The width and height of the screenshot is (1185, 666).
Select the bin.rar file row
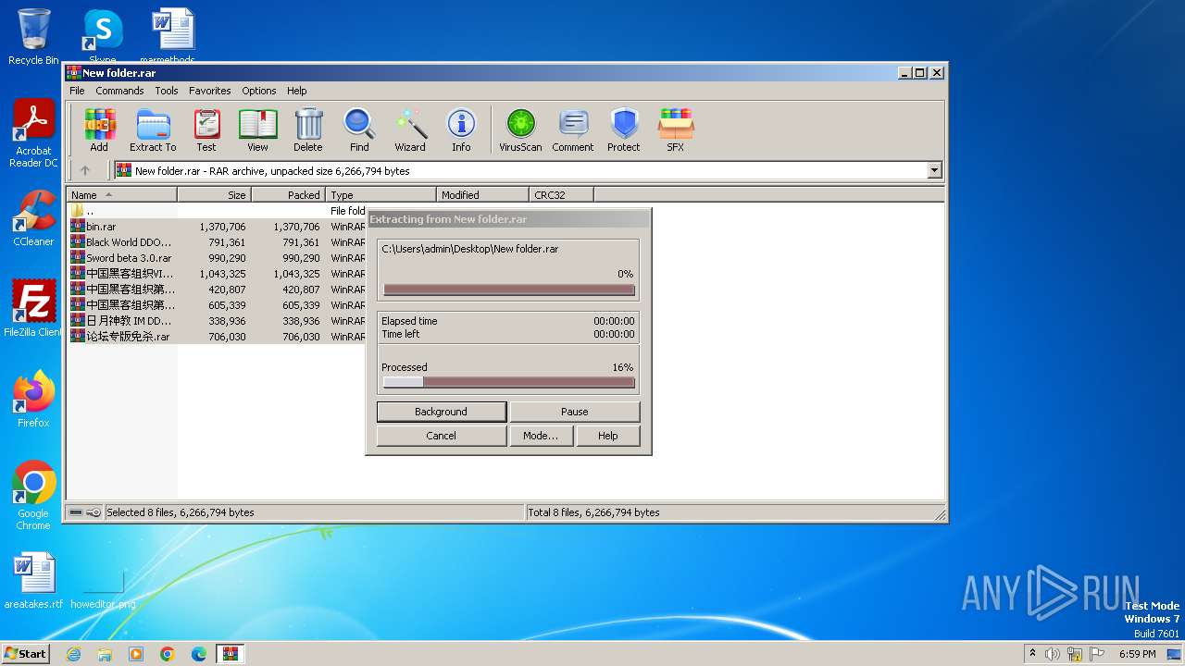coord(217,227)
